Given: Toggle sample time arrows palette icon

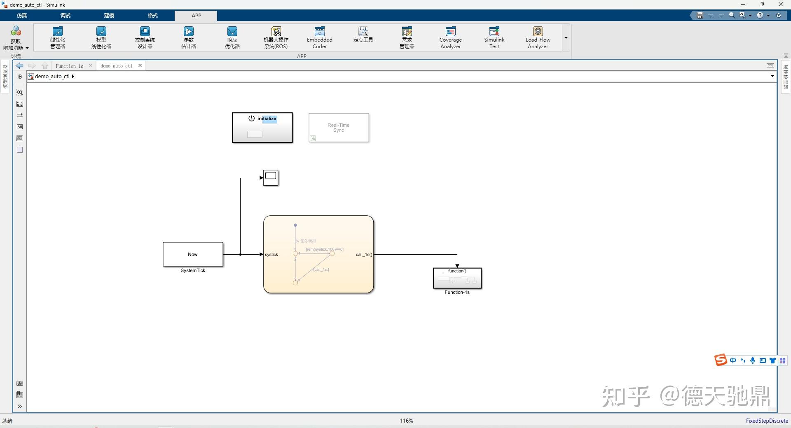Looking at the screenshot, I should [20, 115].
